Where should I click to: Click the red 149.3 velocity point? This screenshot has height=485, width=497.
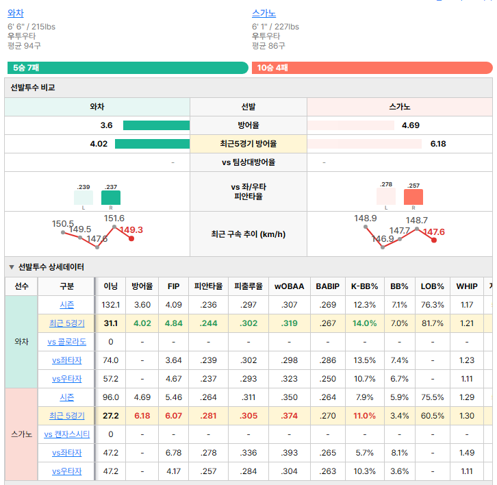pyautogui.click(x=131, y=238)
